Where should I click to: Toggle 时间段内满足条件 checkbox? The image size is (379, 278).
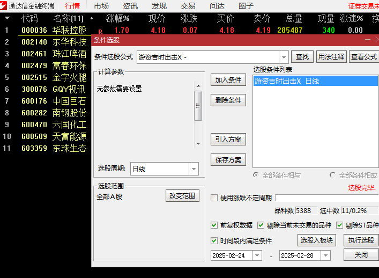tap(214, 241)
